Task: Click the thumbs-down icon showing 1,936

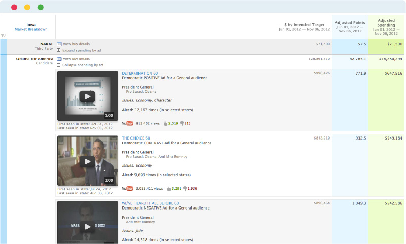Action: pos(185,189)
